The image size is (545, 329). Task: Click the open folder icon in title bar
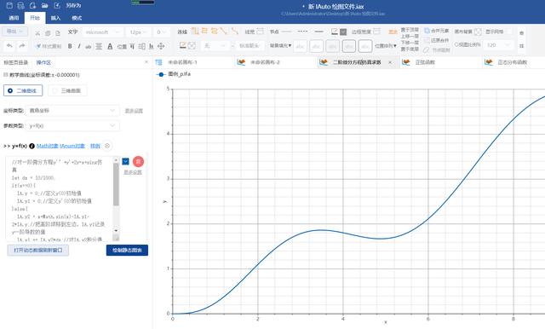point(45,6)
